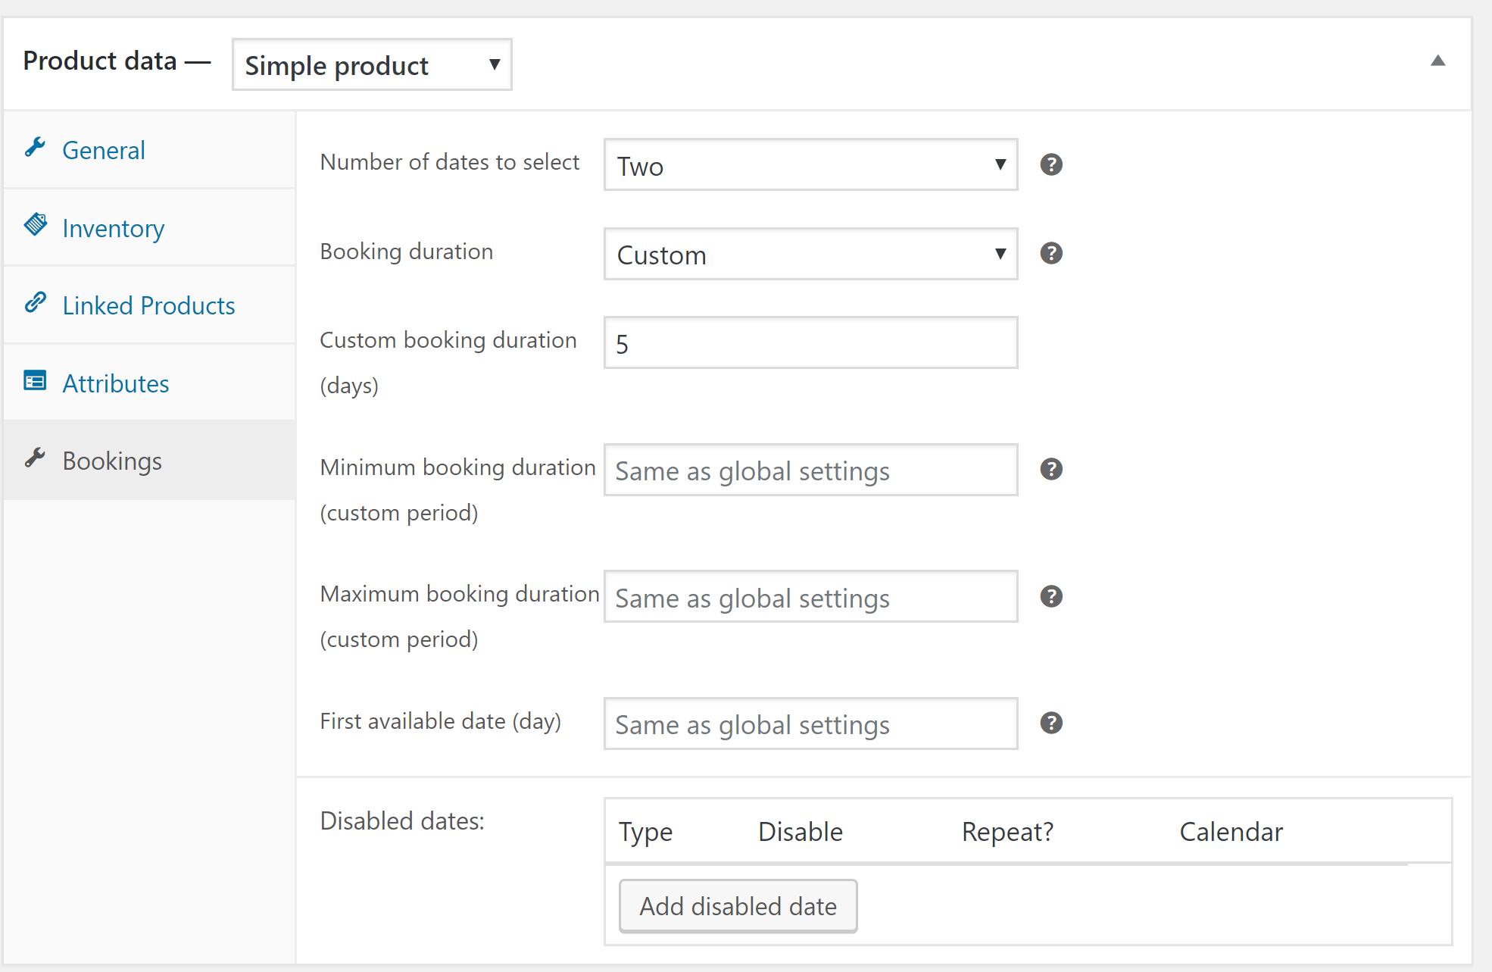Switch to the Linked Products tab
Viewport: 1492px width, 972px height.
tap(148, 306)
